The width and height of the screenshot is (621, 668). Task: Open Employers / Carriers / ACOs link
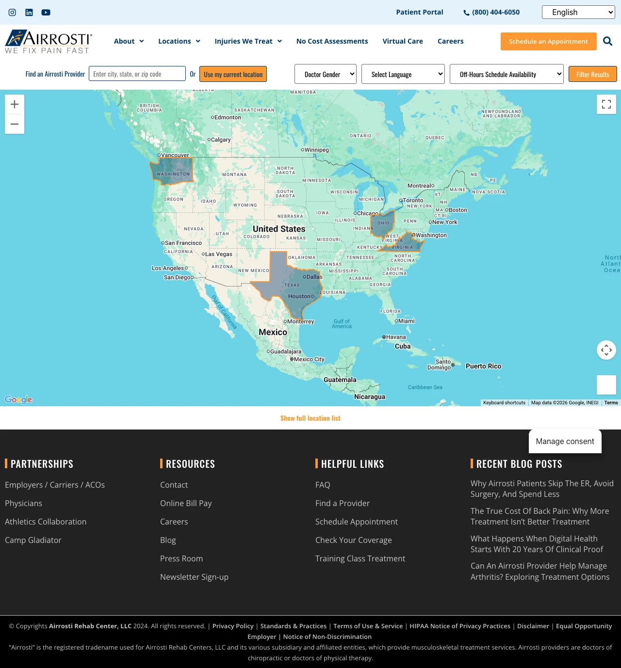pyautogui.click(x=55, y=485)
